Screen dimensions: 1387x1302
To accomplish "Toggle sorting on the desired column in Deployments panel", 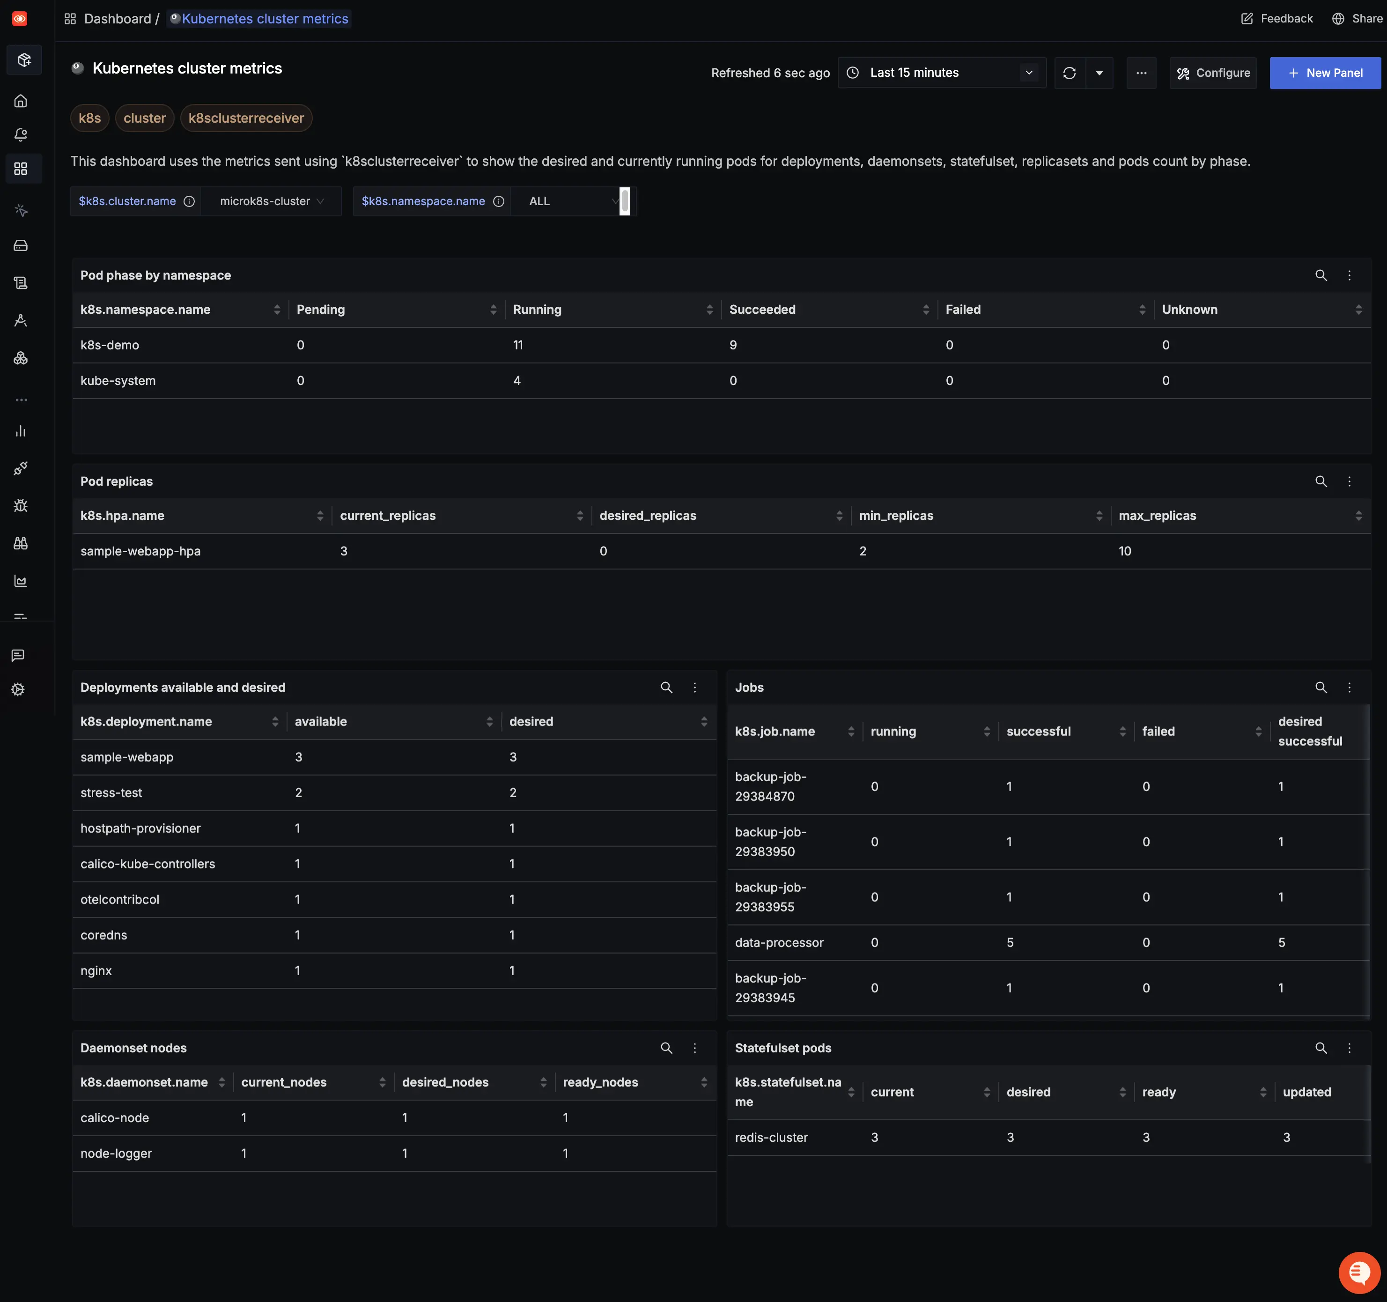I will [x=704, y=721].
